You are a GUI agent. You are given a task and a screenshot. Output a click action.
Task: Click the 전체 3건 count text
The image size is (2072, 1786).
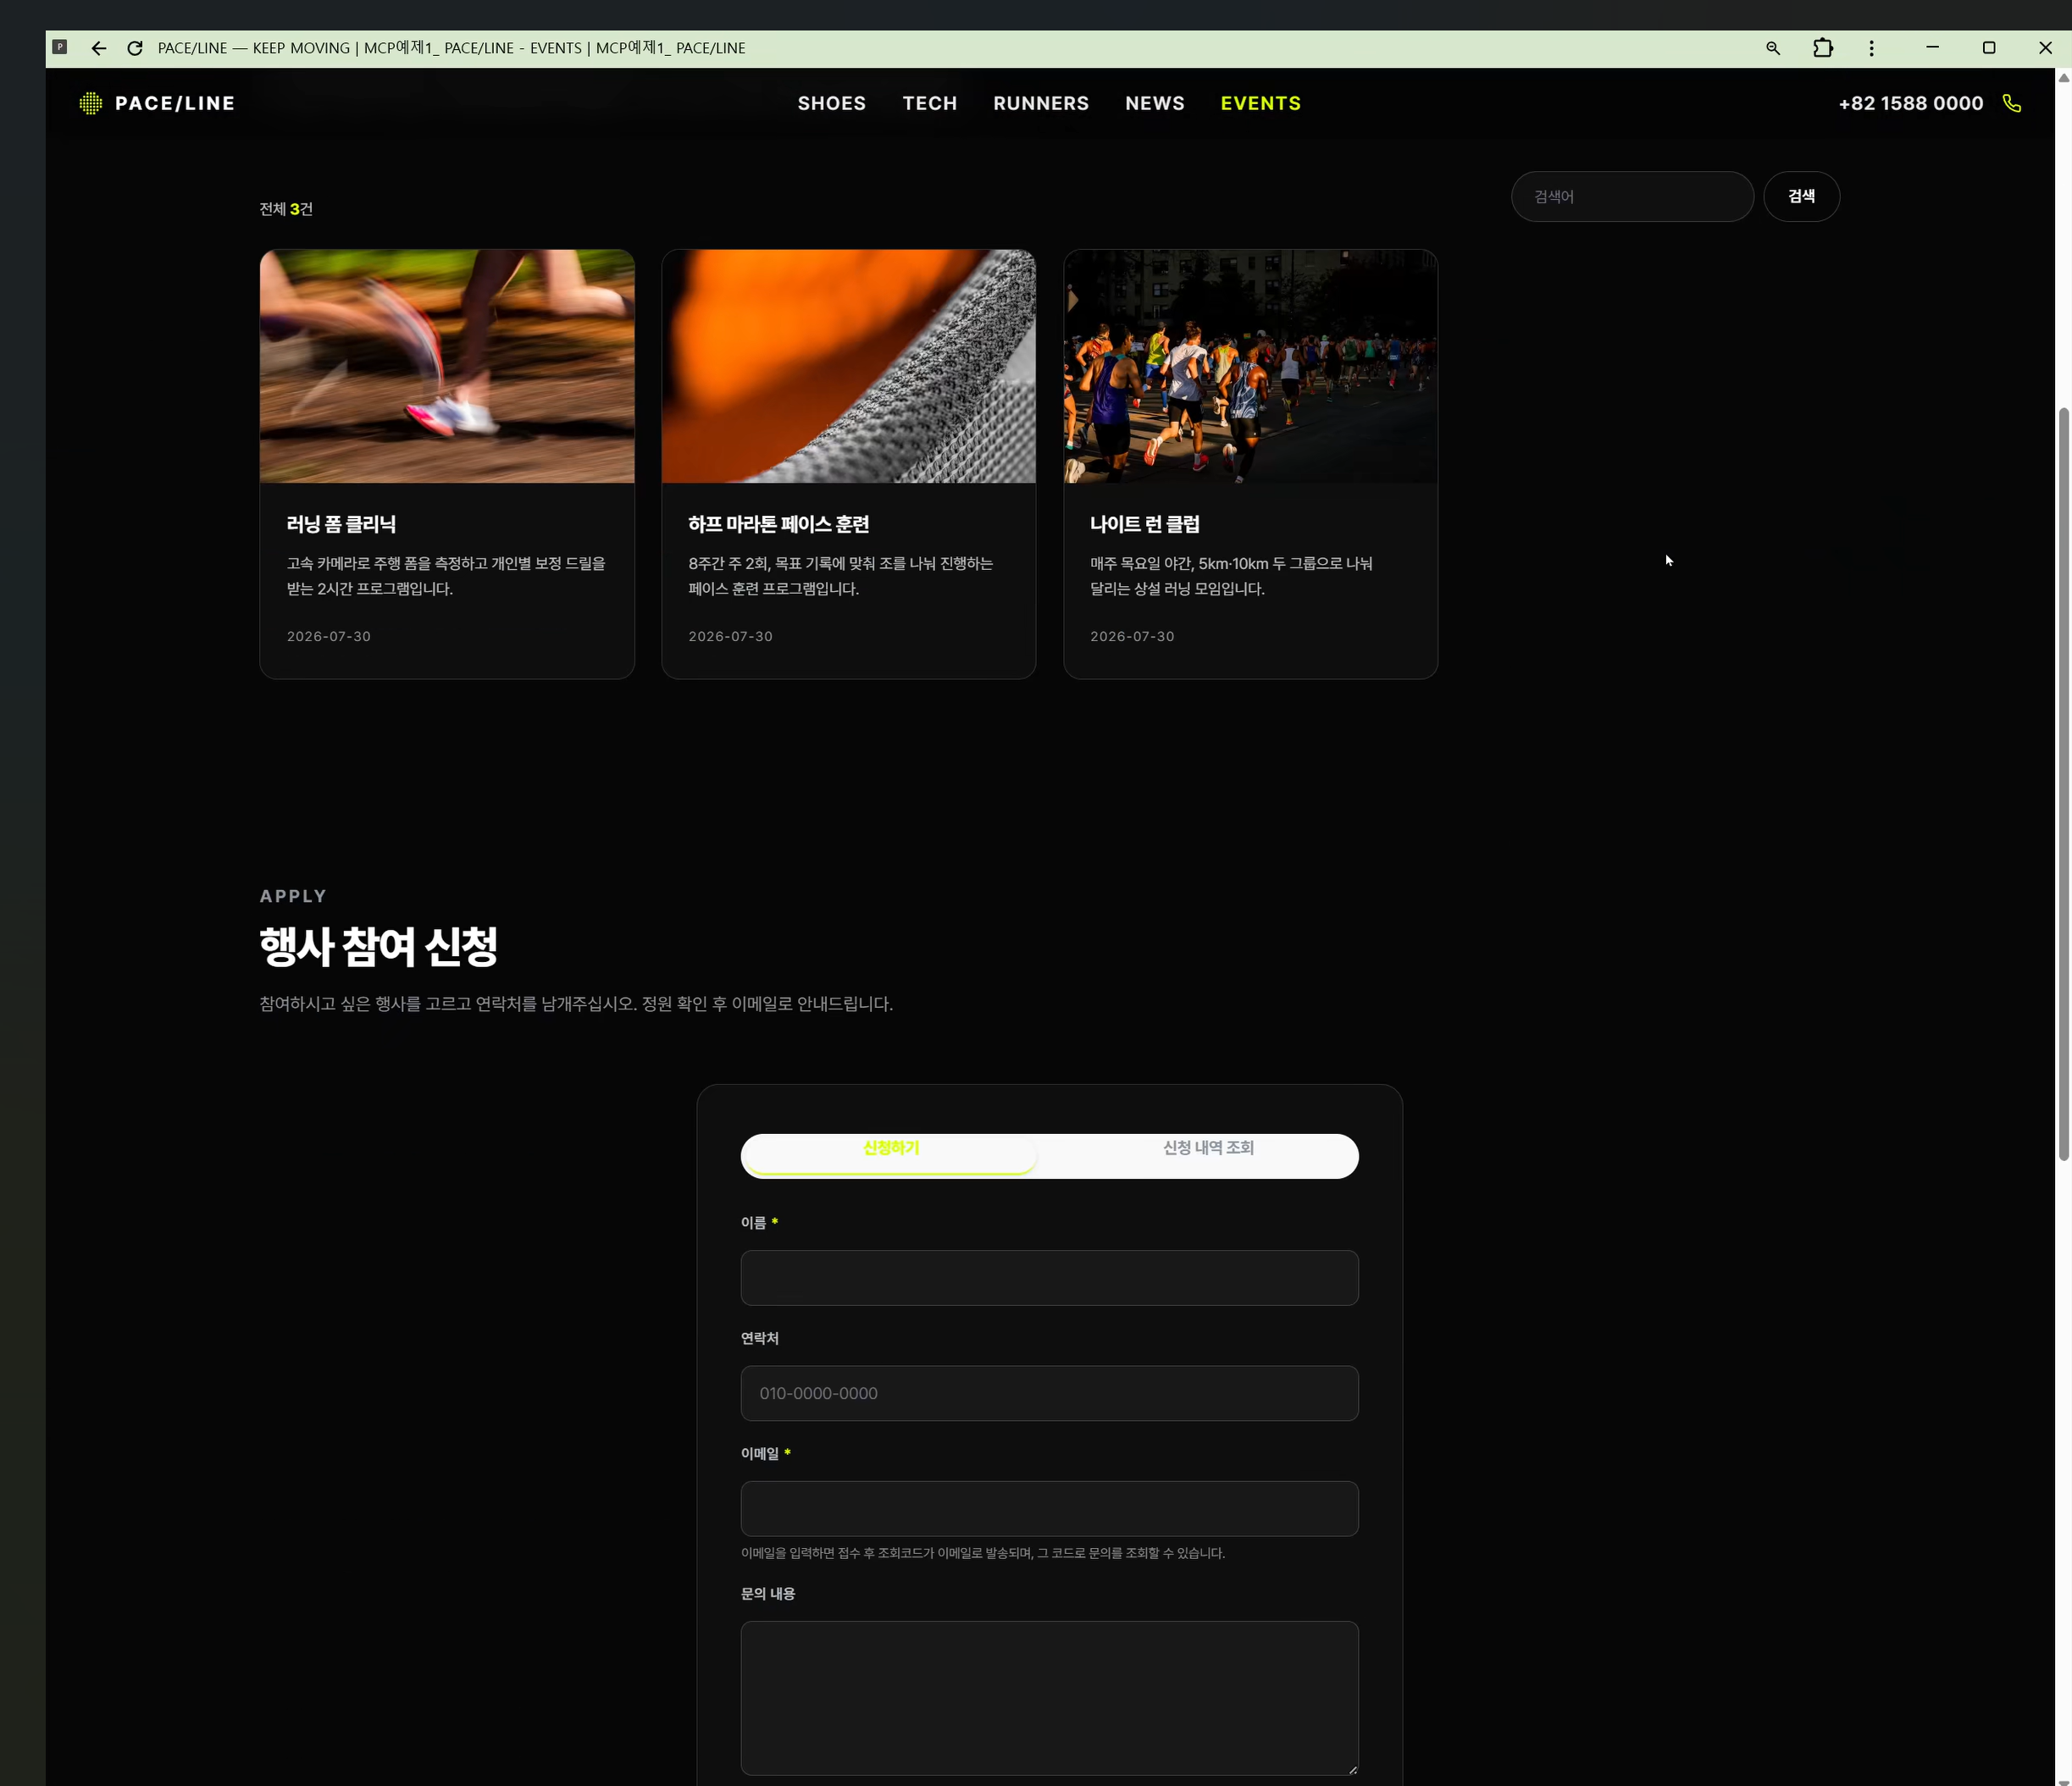pos(286,209)
